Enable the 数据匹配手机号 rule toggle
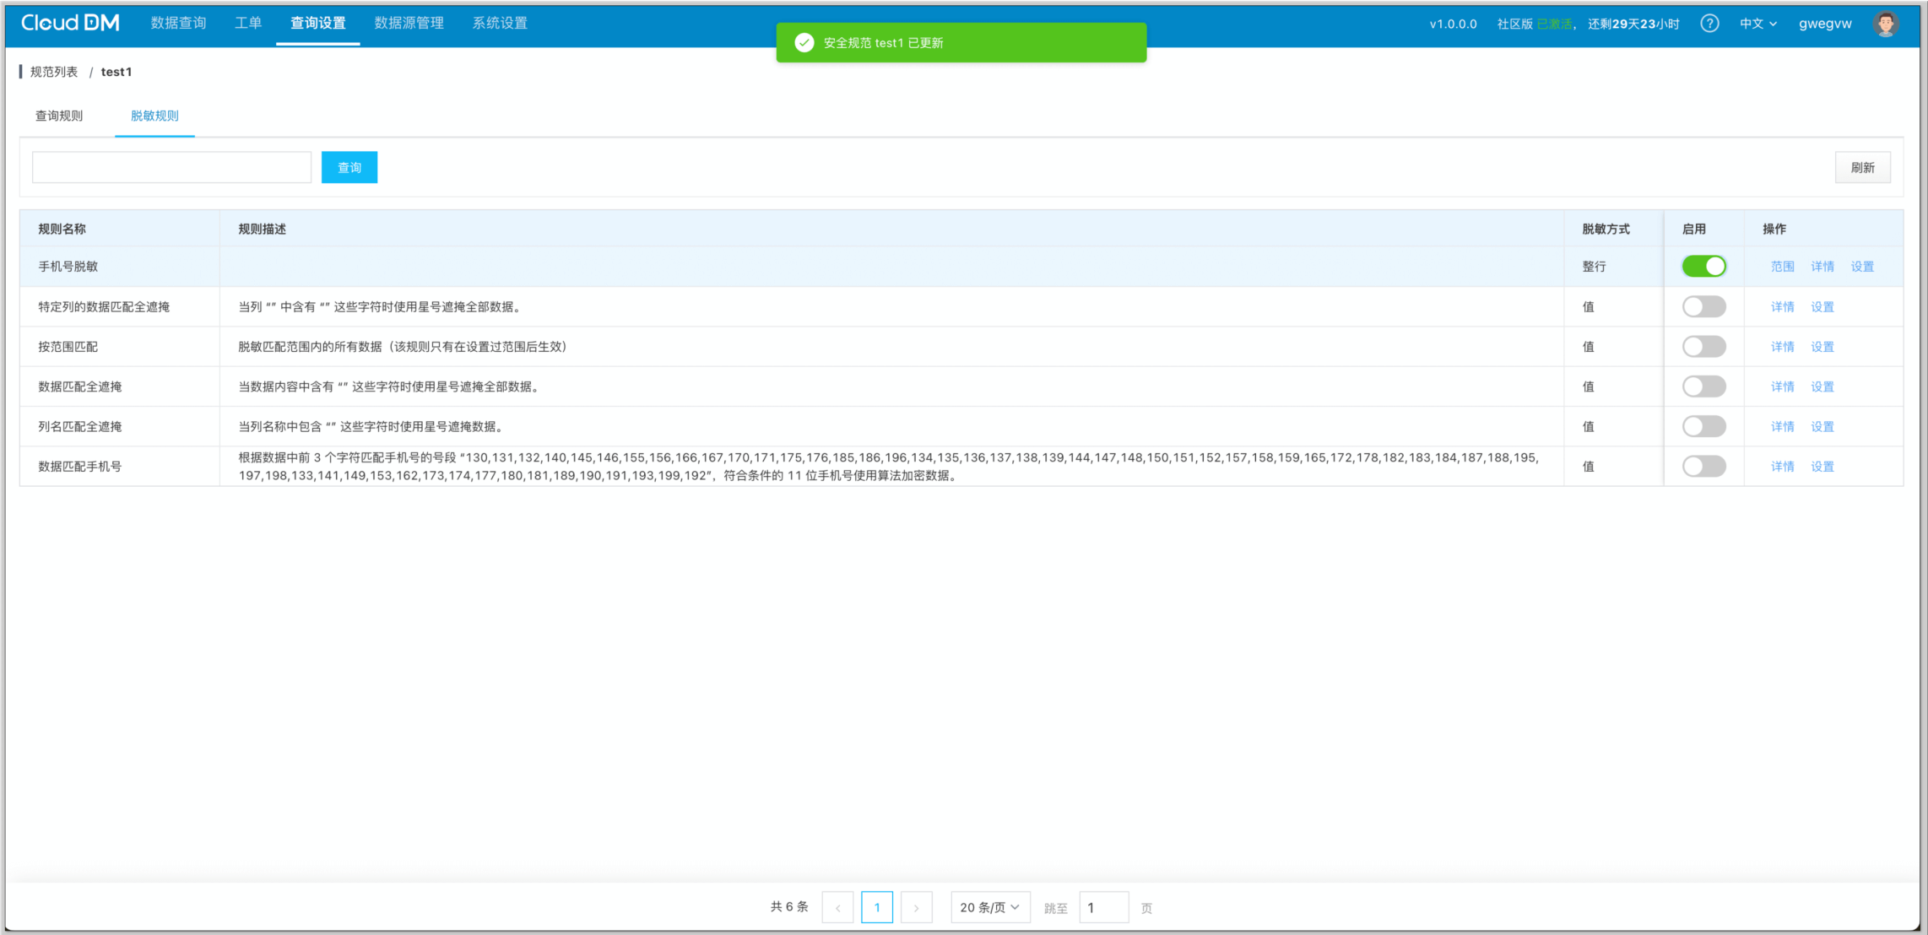 1703,467
